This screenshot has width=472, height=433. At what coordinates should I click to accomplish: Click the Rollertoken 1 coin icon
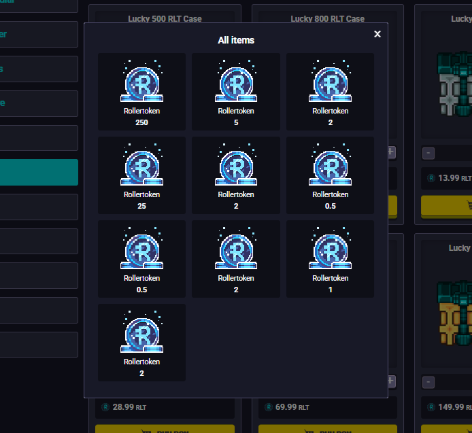[x=331, y=248]
